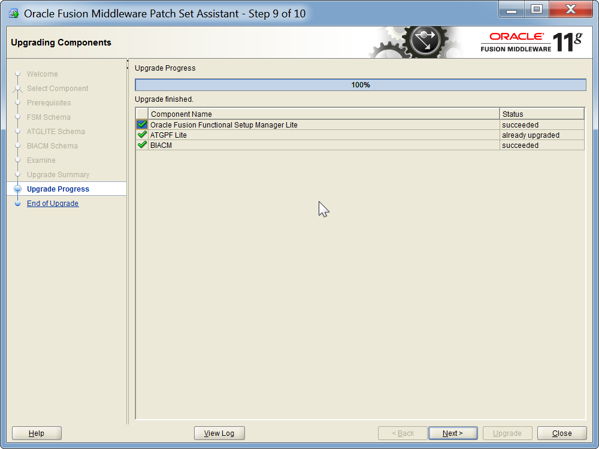Click the disabled Back button

[403, 433]
